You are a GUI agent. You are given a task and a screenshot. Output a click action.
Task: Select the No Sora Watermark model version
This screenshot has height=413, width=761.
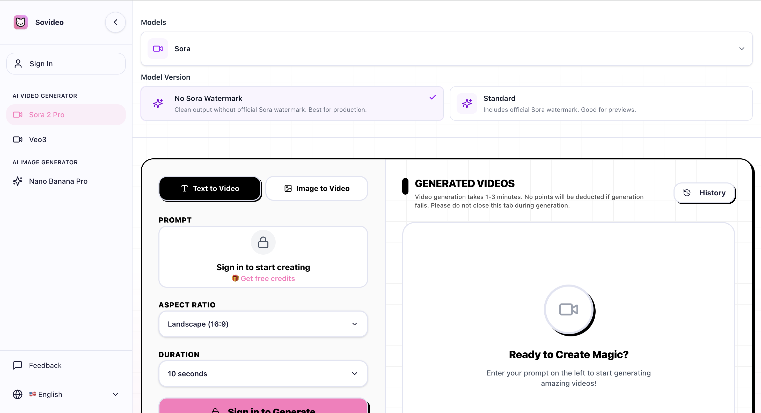click(292, 104)
